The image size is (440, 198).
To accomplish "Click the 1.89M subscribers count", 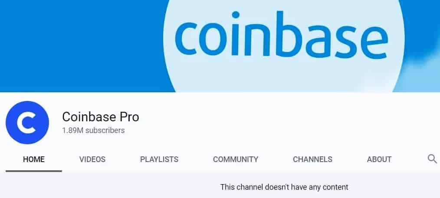I will 93,130.
